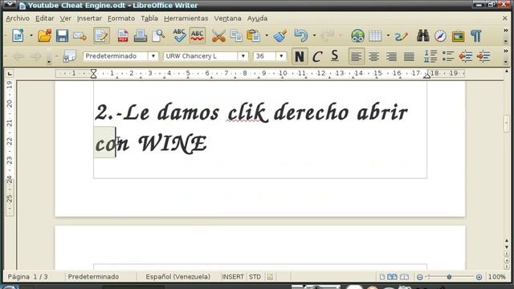This screenshot has width=514, height=289.
Task: Expand paragraph style list dropdown arrow
Action: coord(153,56)
